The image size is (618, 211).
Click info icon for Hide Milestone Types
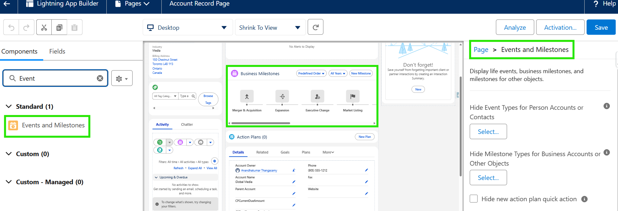[607, 153]
